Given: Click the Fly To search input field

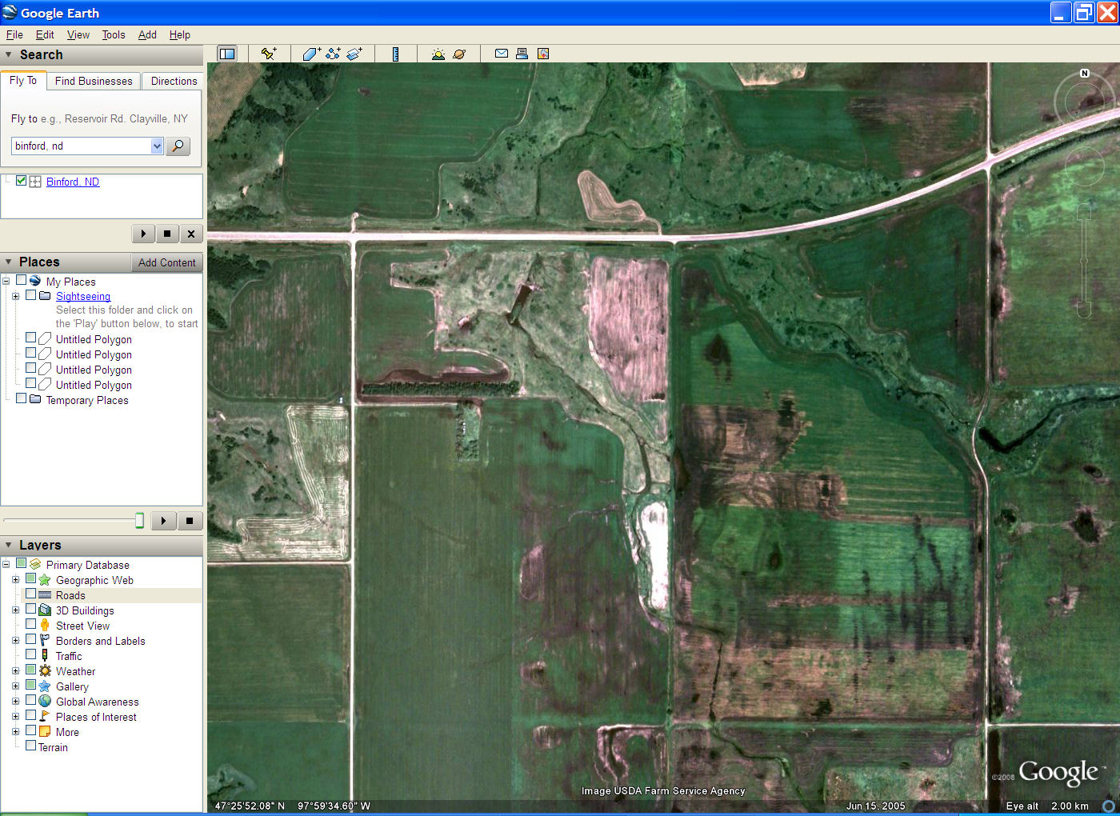Looking at the screenshot, I should click(x=81, y=146).
